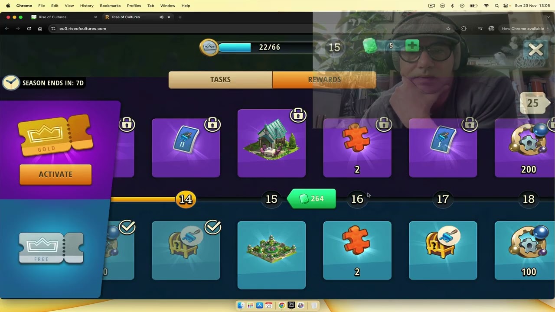Select the claimed free chest reward
This screenshot has width=555, height=312.
(186, 250)
